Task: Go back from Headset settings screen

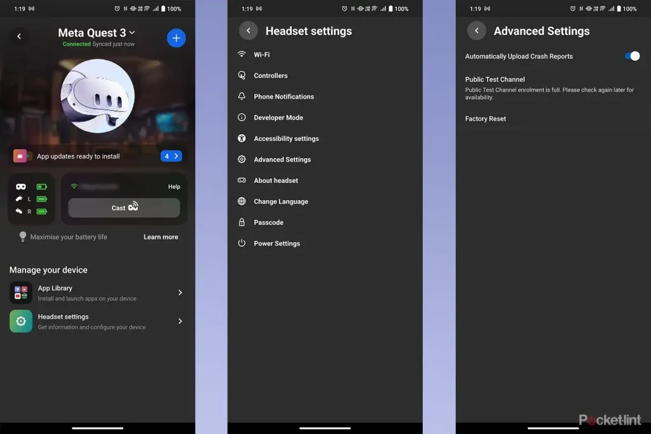Action: click(x=249, y=31)
